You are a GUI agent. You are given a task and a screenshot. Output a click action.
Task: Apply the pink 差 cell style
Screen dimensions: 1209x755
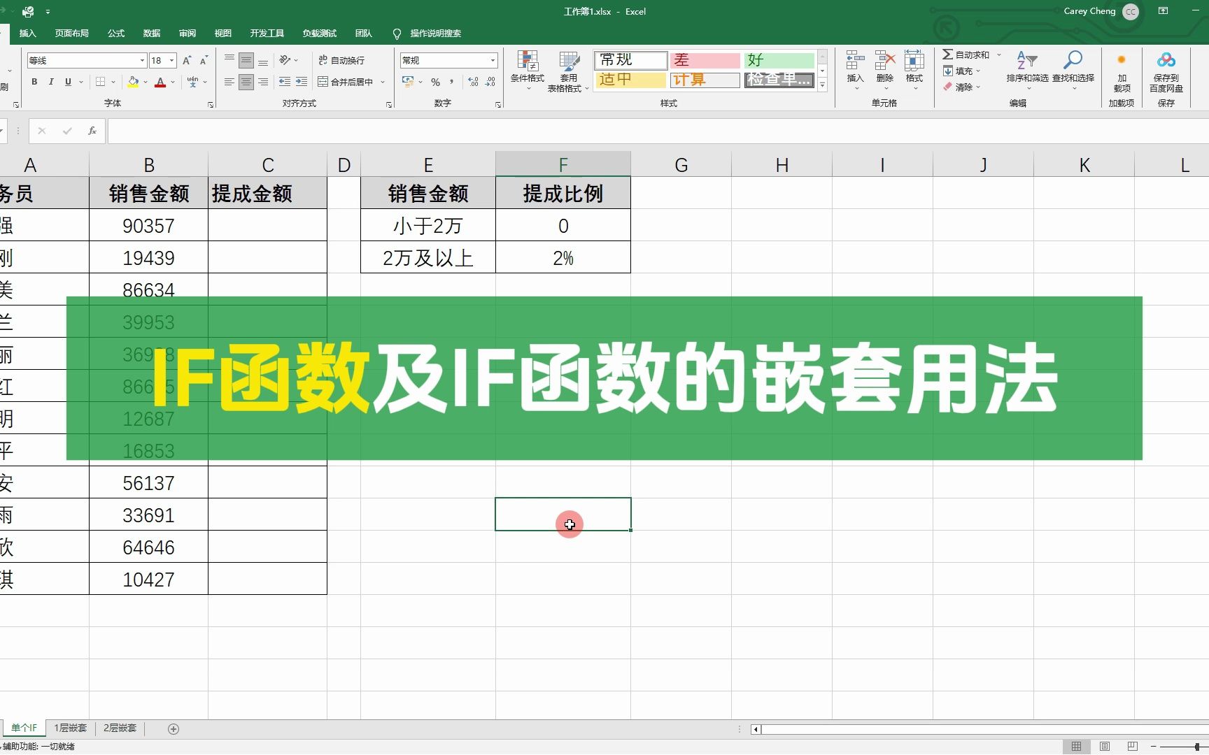705,60
